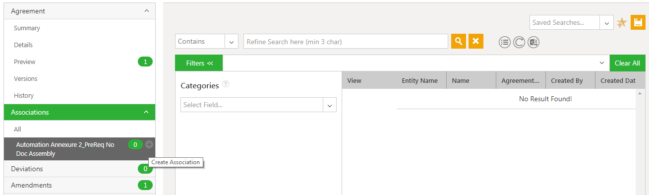
Task: Click the Refine Search input field
Action: (x=346, y=41)
